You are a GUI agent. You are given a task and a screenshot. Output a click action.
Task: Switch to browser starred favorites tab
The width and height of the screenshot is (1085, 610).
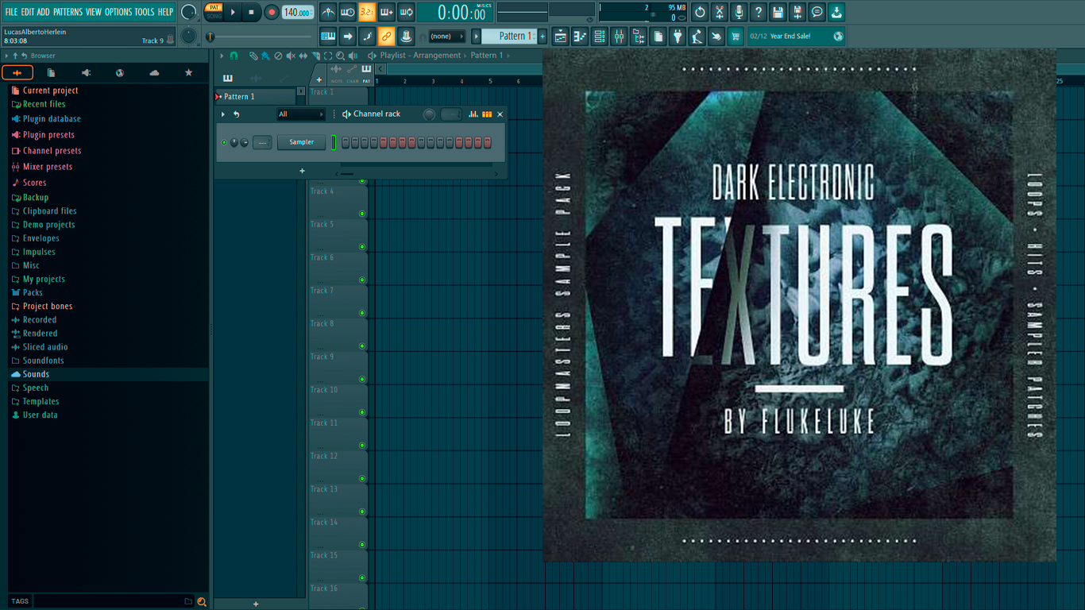click(x=188, y=72)
